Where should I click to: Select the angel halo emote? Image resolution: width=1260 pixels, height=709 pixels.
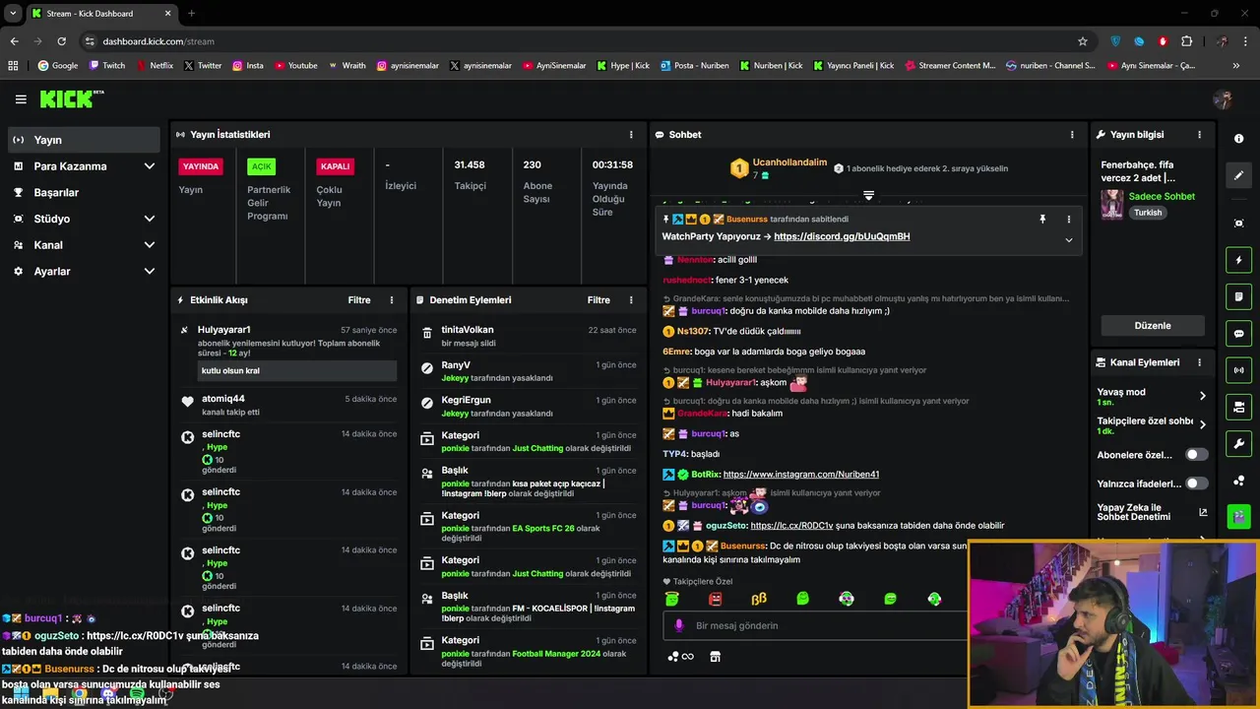(671, 598)
